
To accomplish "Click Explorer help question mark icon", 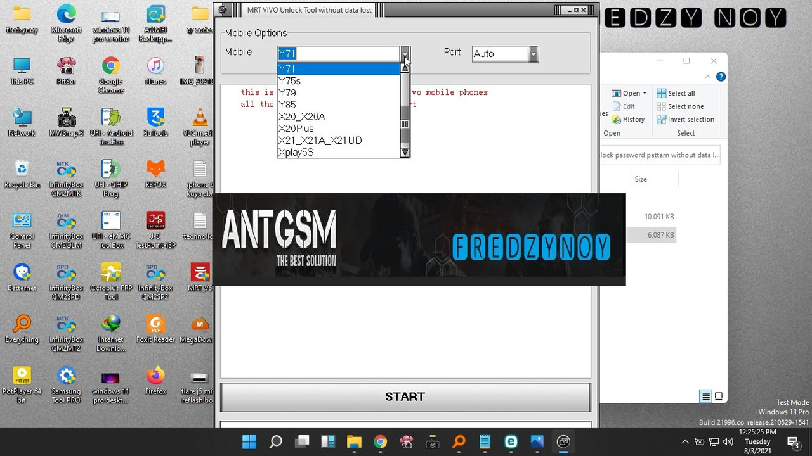I will pyautogui.click(x=721, y=77).
